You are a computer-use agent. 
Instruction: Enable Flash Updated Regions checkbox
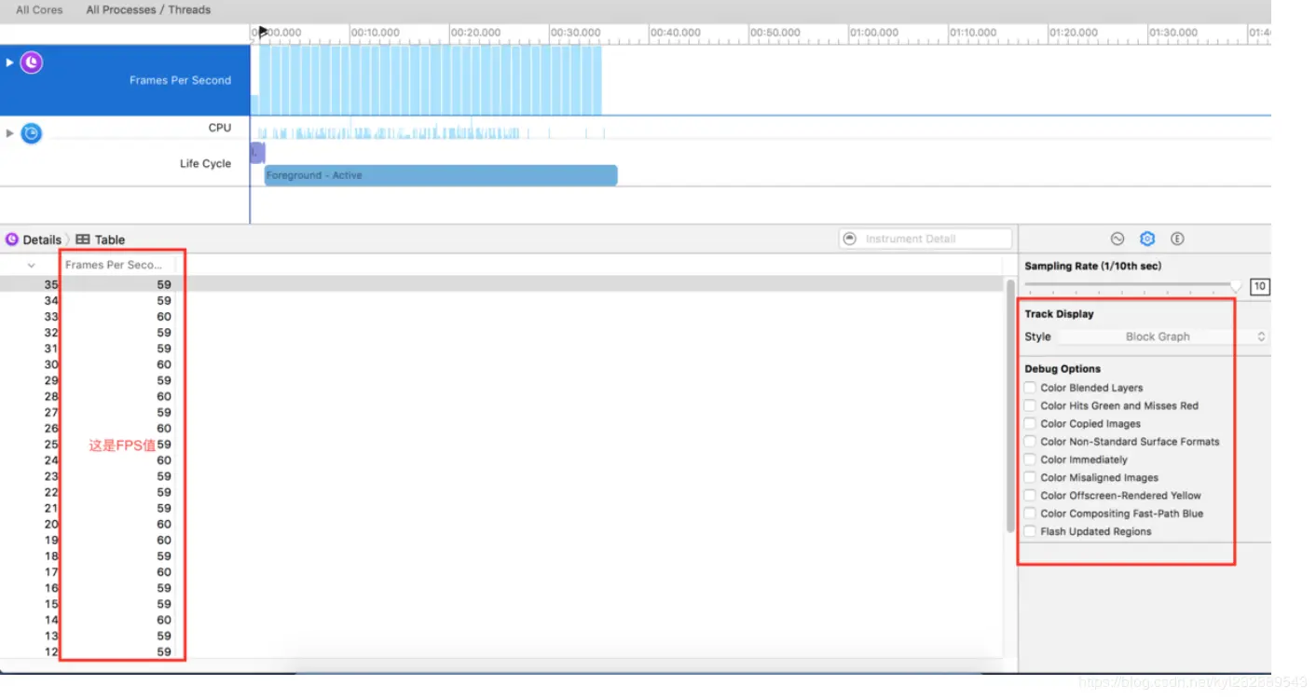pyautogui.click(x=1030, y=531)
